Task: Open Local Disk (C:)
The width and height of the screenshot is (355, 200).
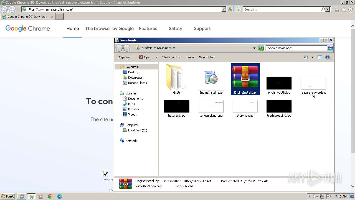Action: (x=138, y=130)
